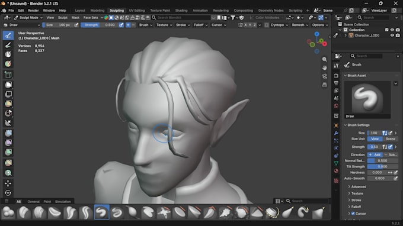Open the Object Data green triangle tab
The width and height of the screenshot is (403, 226).
336,163
